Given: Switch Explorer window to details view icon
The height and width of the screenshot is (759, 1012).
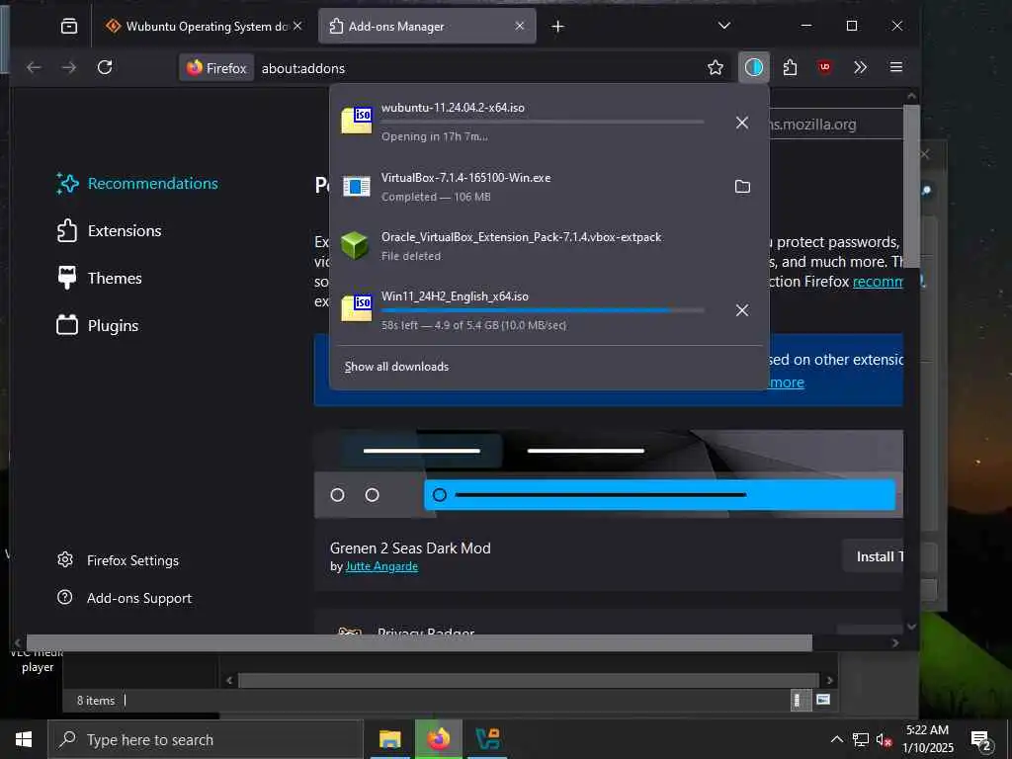Looking at the screenshot, I should [801, 701].
